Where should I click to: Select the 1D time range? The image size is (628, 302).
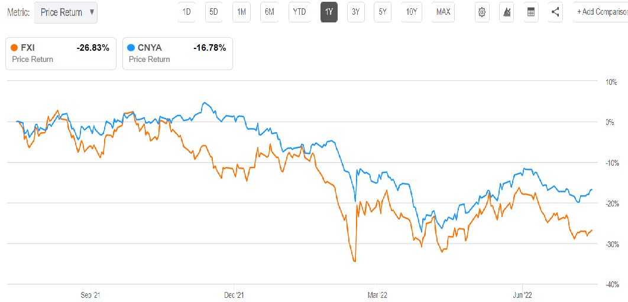186,12
